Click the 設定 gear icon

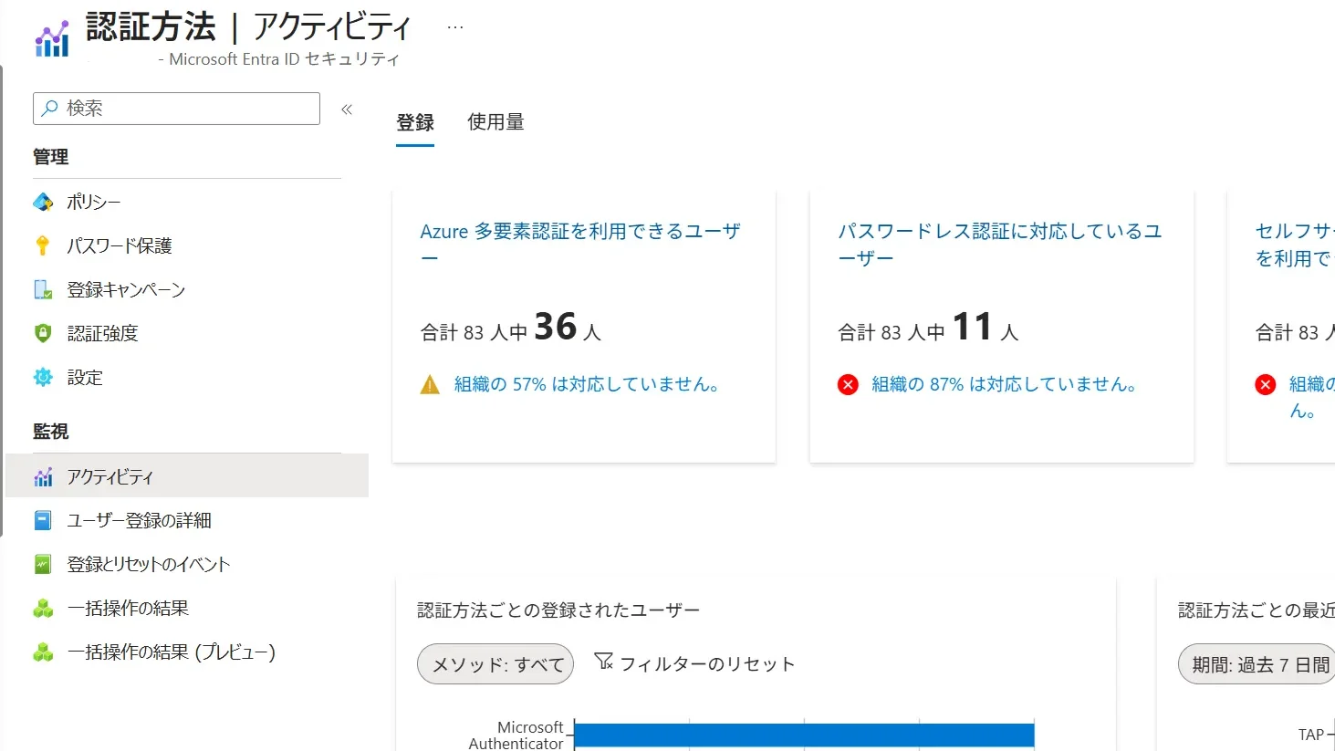tap(43, 377)
